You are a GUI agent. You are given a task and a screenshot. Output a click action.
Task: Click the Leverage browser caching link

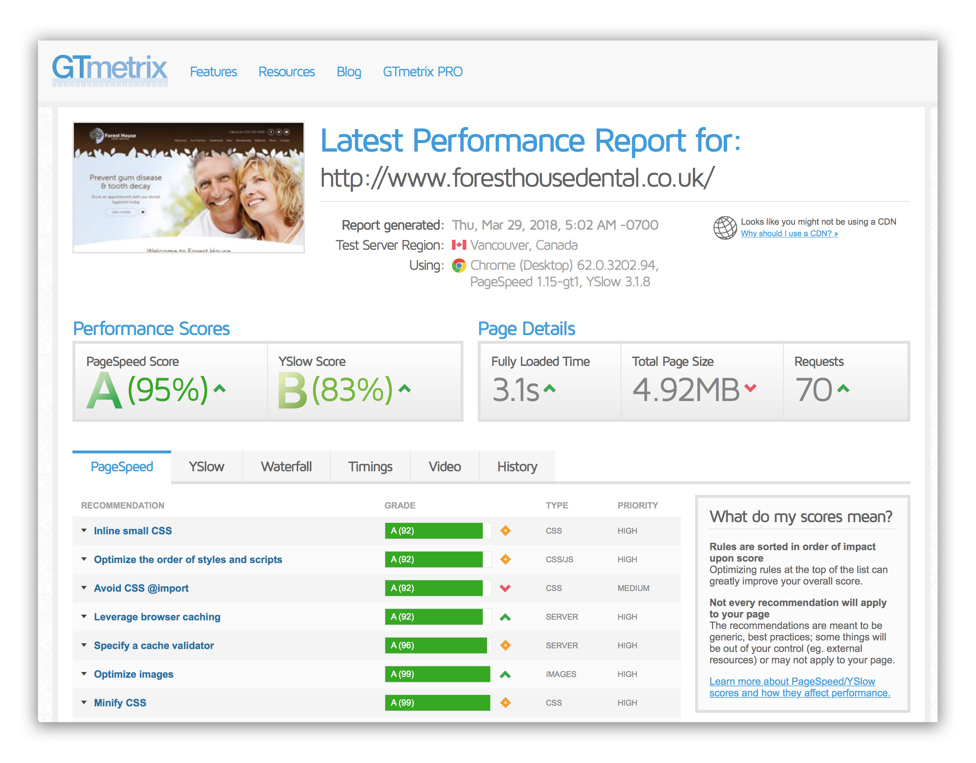(157, 616)
